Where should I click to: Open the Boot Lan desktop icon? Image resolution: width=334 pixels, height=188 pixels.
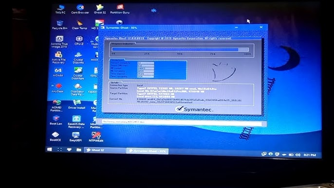(56, 120)
